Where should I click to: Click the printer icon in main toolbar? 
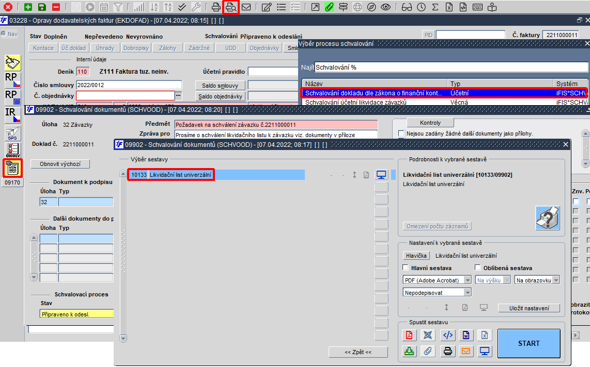click(216, 7)
